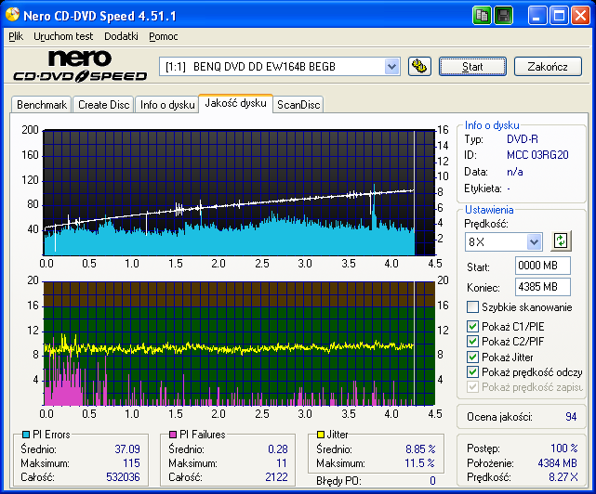This screenshot has width=596, height=494.
Task: Click the Nero disc icon in title bar
Action: tap(12, 15)
